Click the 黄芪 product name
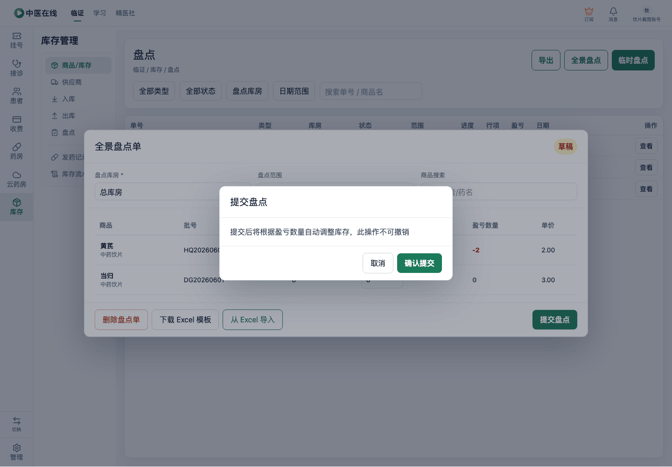Screen dimensions: 672x467 point(107,246)
